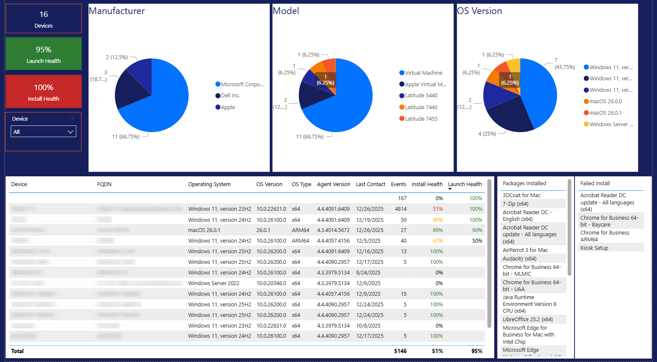Click the sort arrow under Launch Health
The image size is (657, 362).
(x=450, y=189)
